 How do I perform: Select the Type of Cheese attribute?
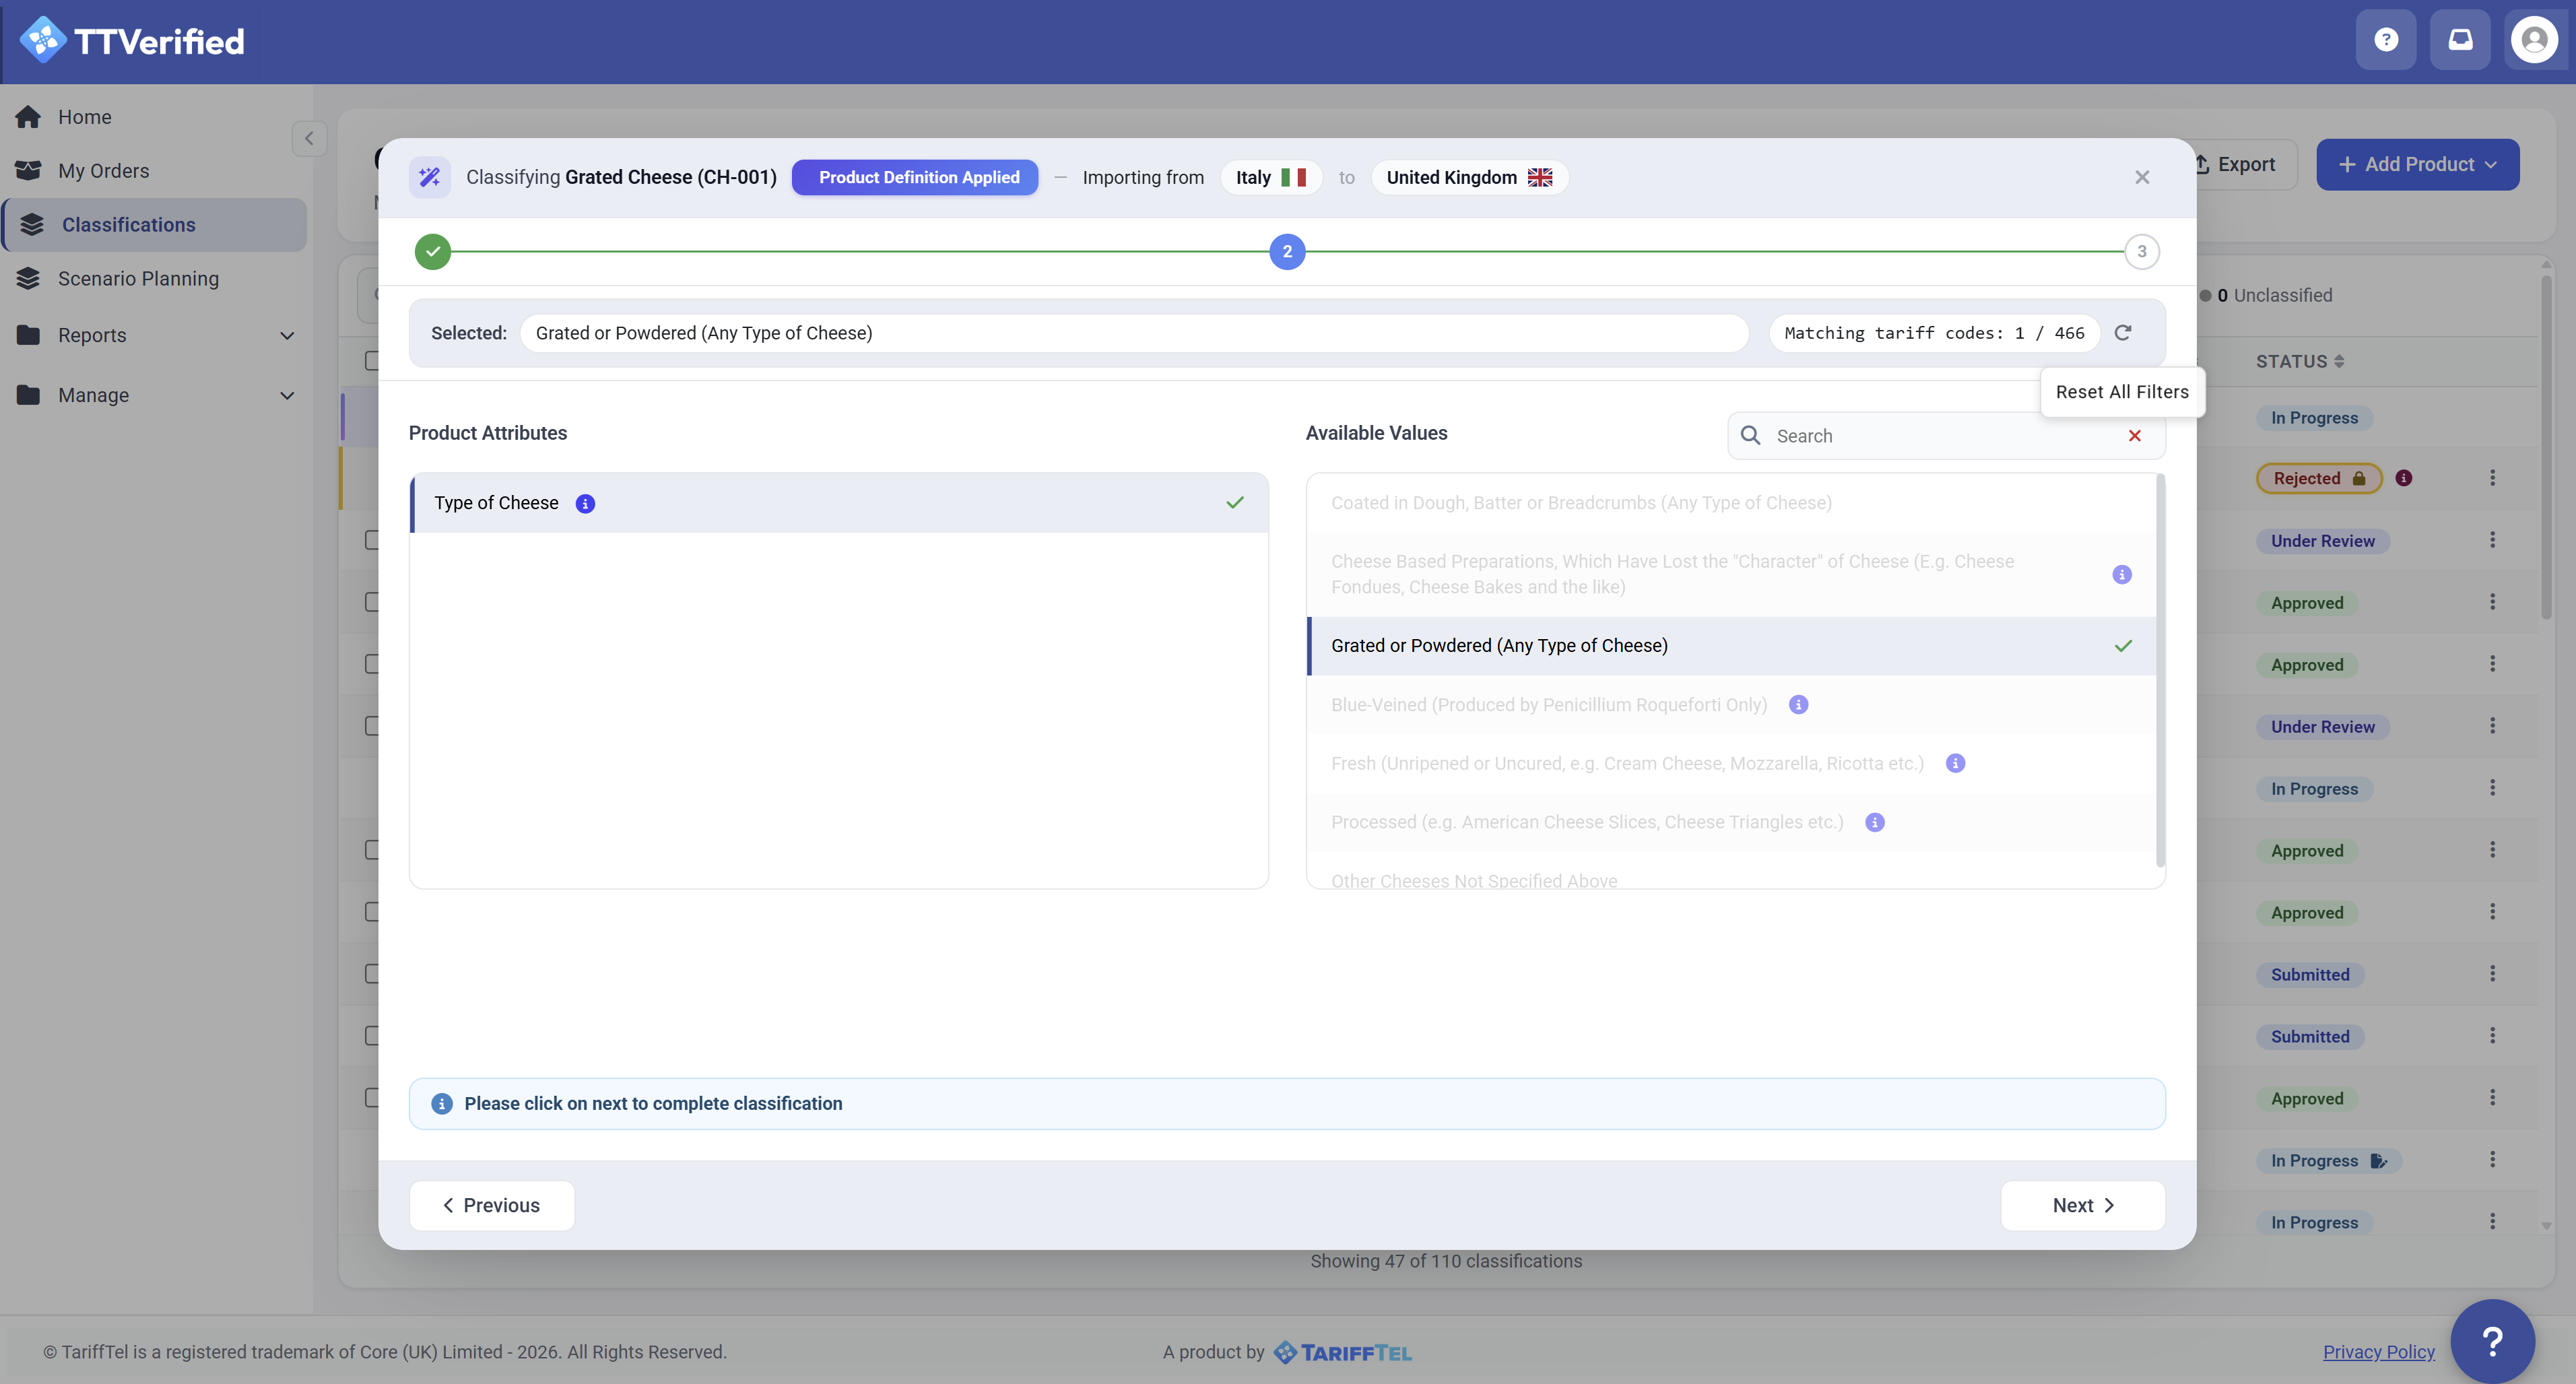click(x=838, y=503)
